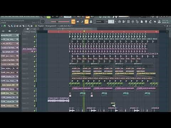Select Clap_Sample_XXX in the picker list

(x=10, y=52)
